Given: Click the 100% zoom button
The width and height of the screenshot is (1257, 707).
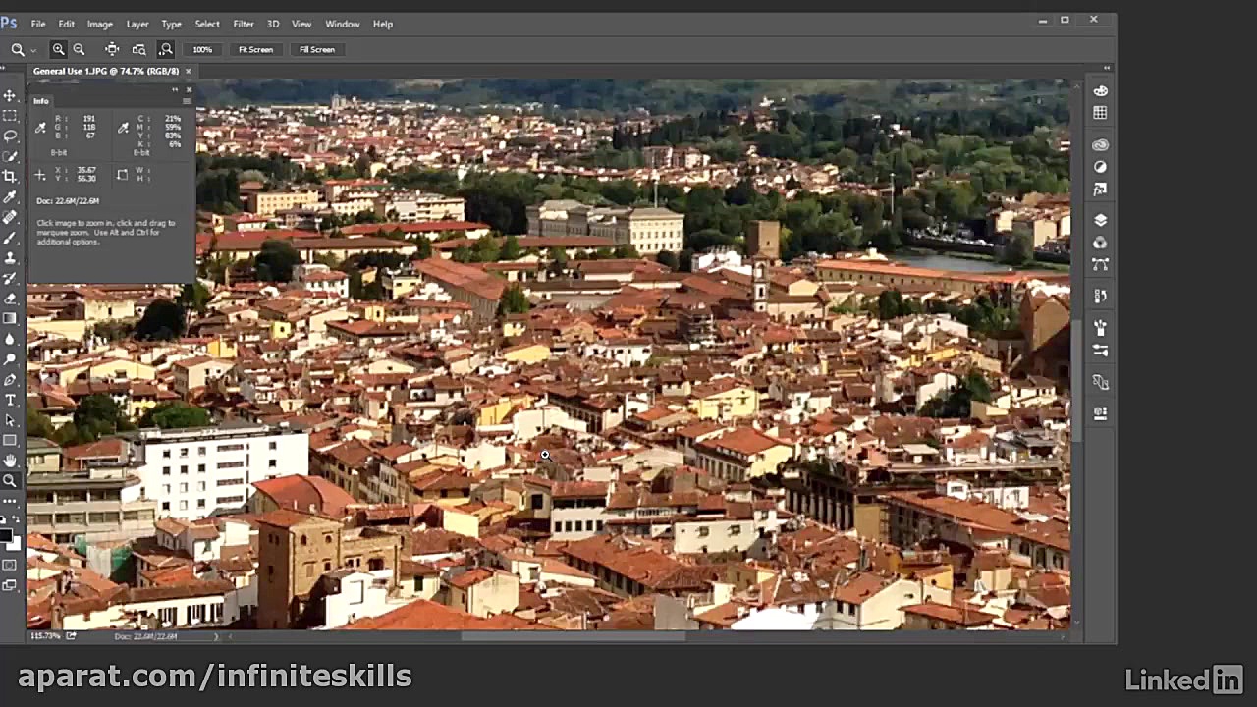Looking at the screenshot, I should [x=202, y=49].
